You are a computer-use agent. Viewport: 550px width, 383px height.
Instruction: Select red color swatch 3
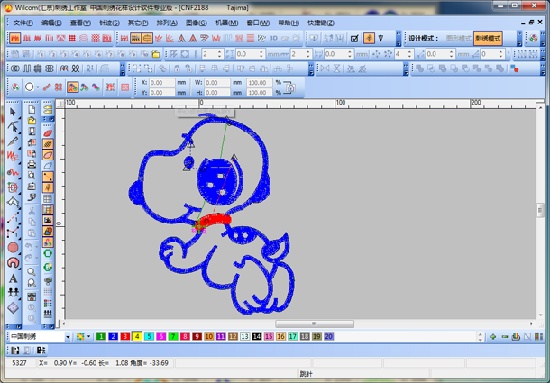point(124,336)
